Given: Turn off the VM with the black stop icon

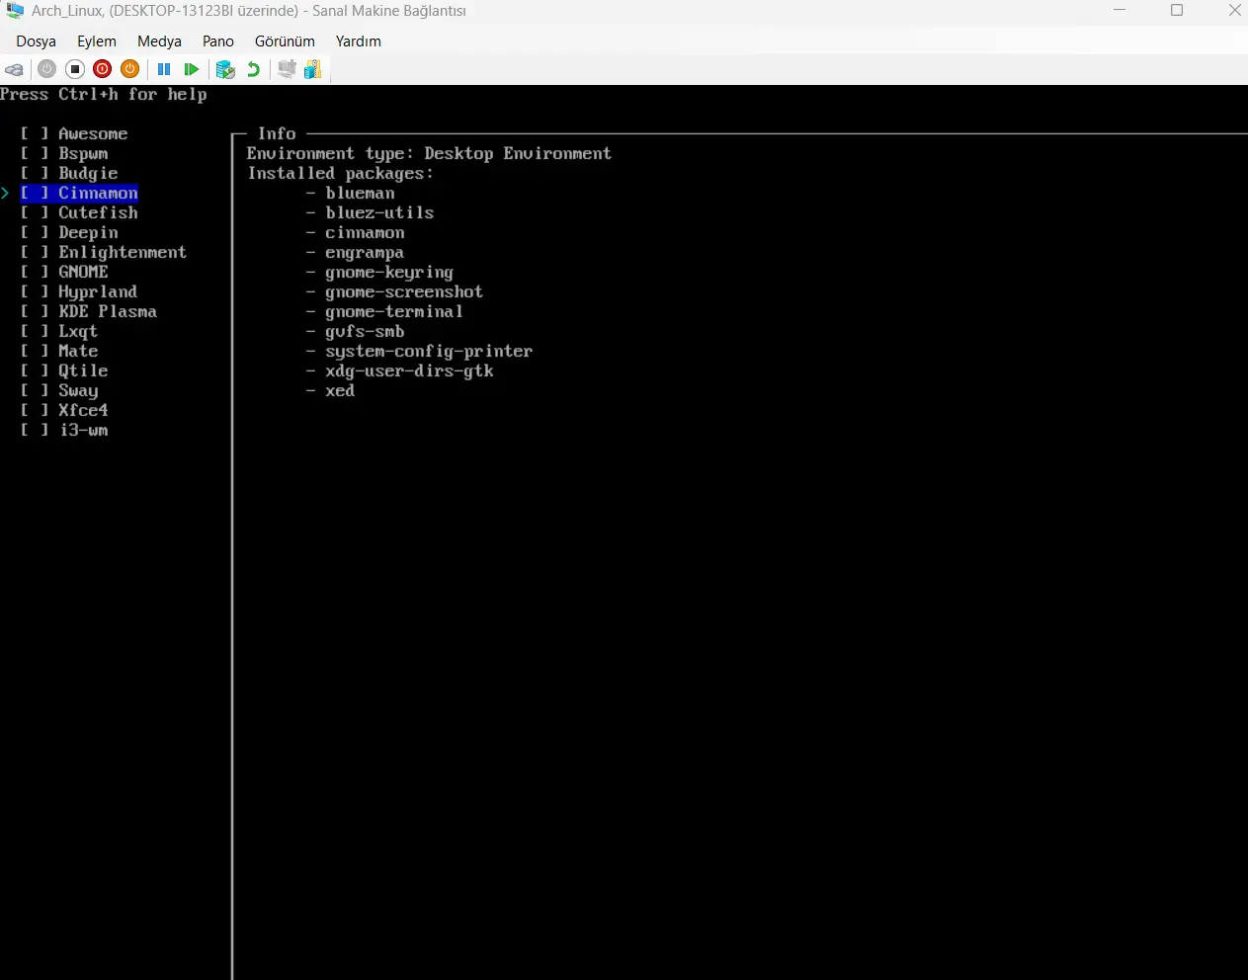Looking at the screenshot, I should pyautogui.click(x=74, y=69).
